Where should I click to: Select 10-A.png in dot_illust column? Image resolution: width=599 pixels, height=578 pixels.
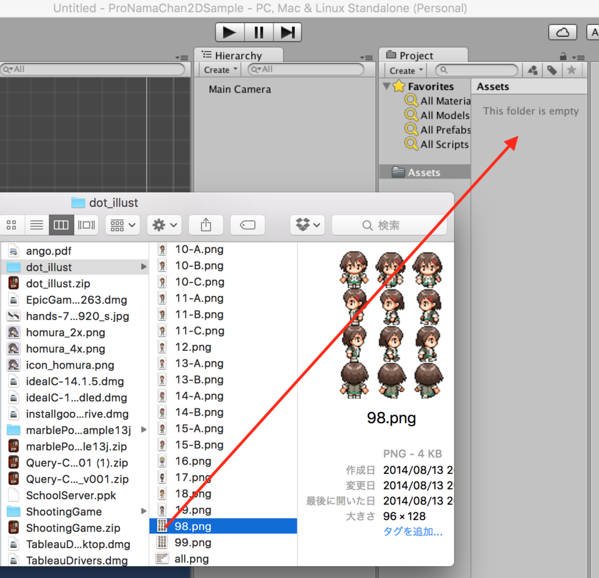click(x=223, y=249)
